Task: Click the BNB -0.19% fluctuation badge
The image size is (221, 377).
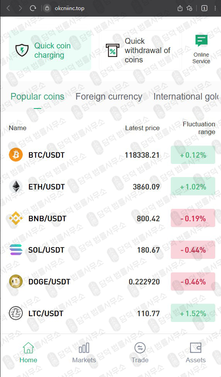Action: tap(193, 218)
